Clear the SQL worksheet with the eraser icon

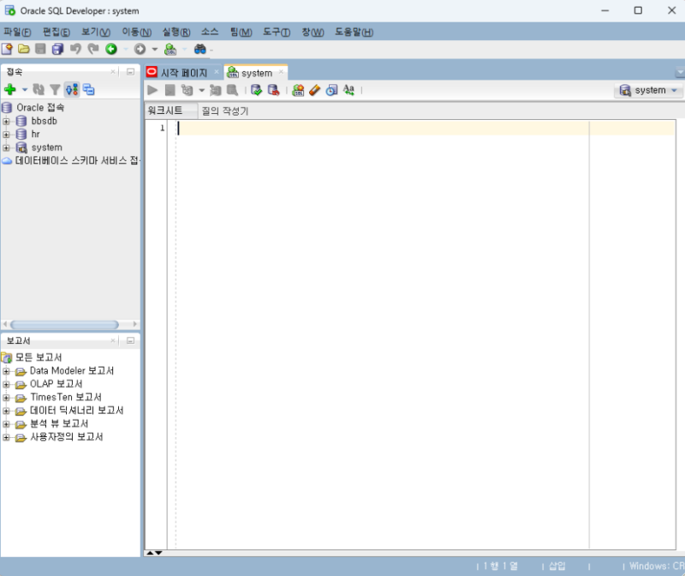(x=314, y=90)
